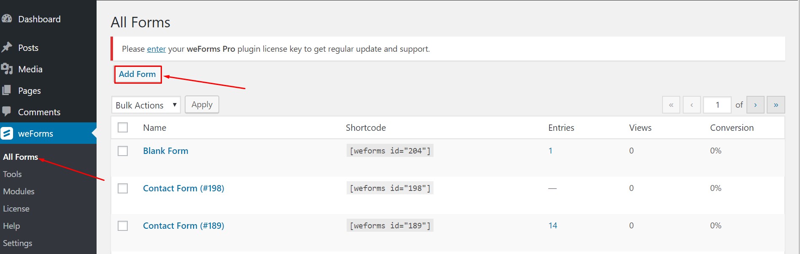The width and height of the screenshot is (800, 254).
Task: Click the Pages icon in sidebar
Action: (x=7, y=90)
